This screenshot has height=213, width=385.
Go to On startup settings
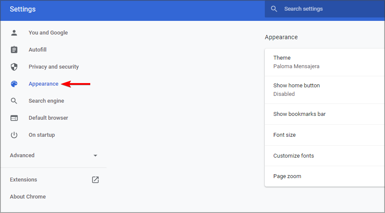point(42,135)
